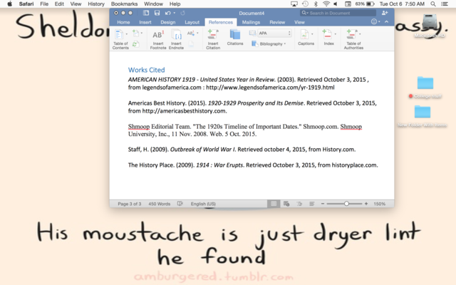Viewport: 456px width, 285px height.
Task: Switch to Draft view icon
Action: coord(312,204)
